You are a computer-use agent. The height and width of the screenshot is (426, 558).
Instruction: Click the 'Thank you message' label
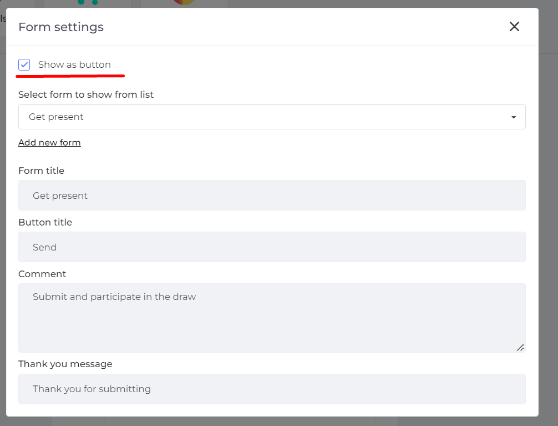tap(65, 364)
